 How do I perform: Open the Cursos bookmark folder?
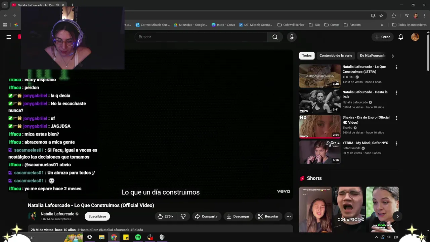point(332,25)
